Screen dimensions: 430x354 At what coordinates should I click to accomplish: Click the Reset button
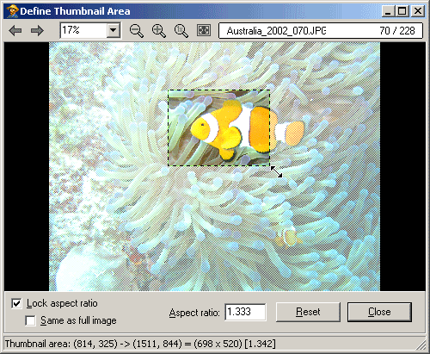pyautogui.click(x=308, y=312)
